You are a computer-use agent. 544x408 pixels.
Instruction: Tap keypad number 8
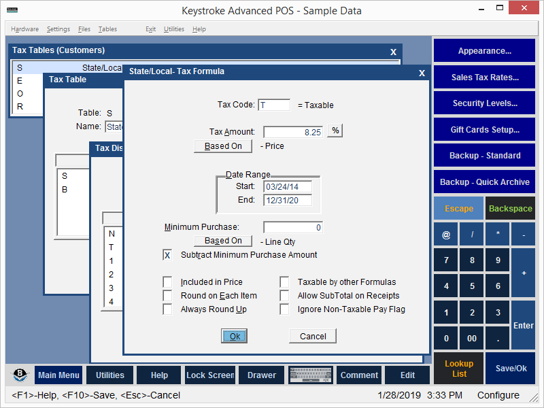coord(472,260)
